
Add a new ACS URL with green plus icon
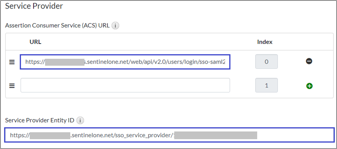(309, 86)
